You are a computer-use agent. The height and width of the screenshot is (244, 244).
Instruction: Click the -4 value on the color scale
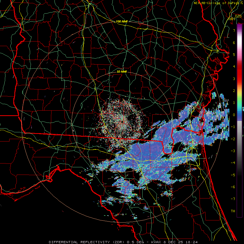pos(233,163)
